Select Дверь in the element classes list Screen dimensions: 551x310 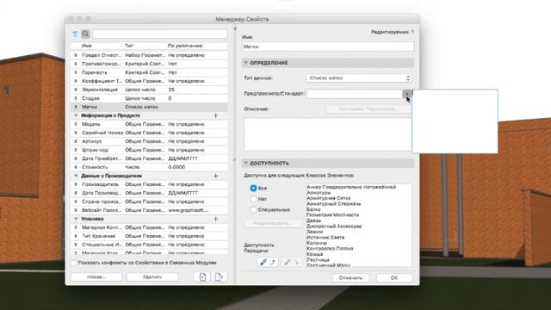pos(313,220)
